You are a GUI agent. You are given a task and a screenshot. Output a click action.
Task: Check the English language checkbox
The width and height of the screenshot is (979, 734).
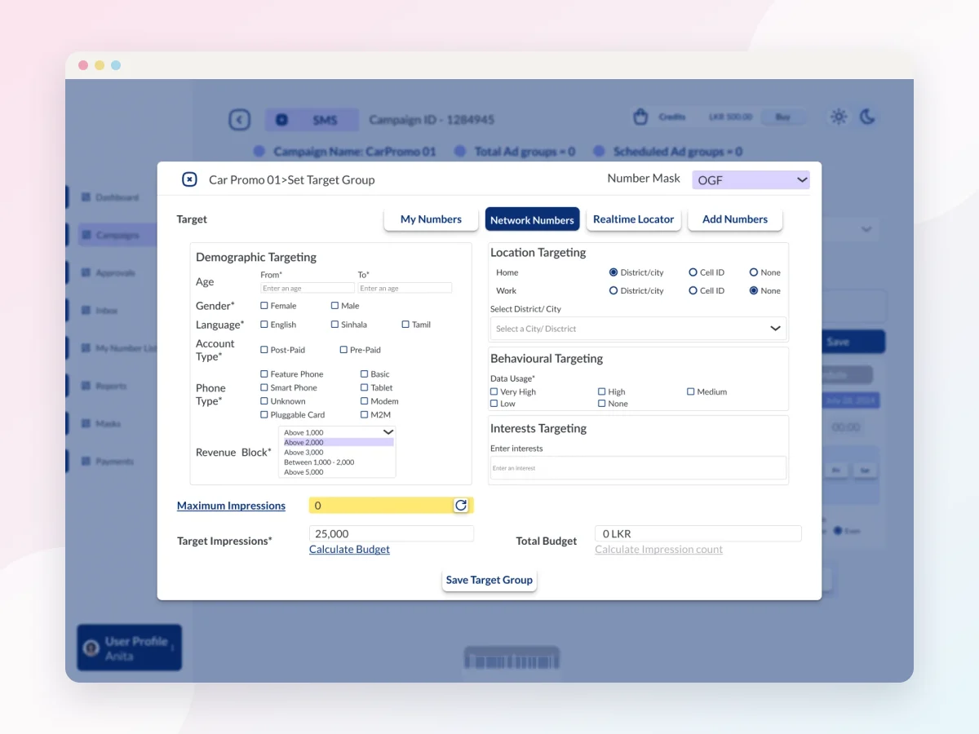[x=264, y=325]
